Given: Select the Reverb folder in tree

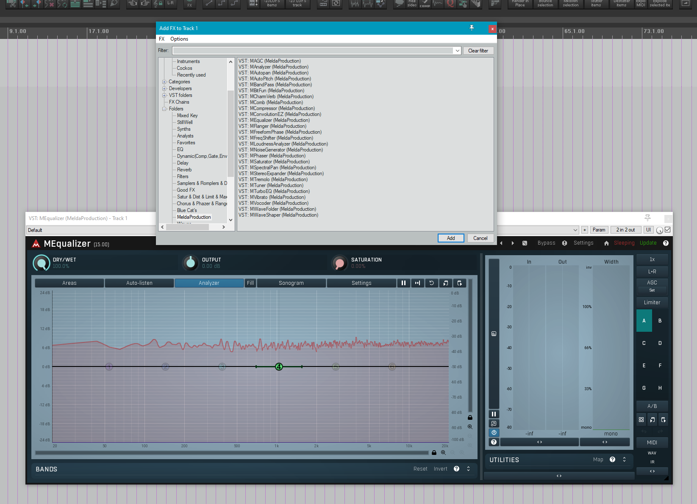Looking at the screenshot, I should [x=184, y=170].
